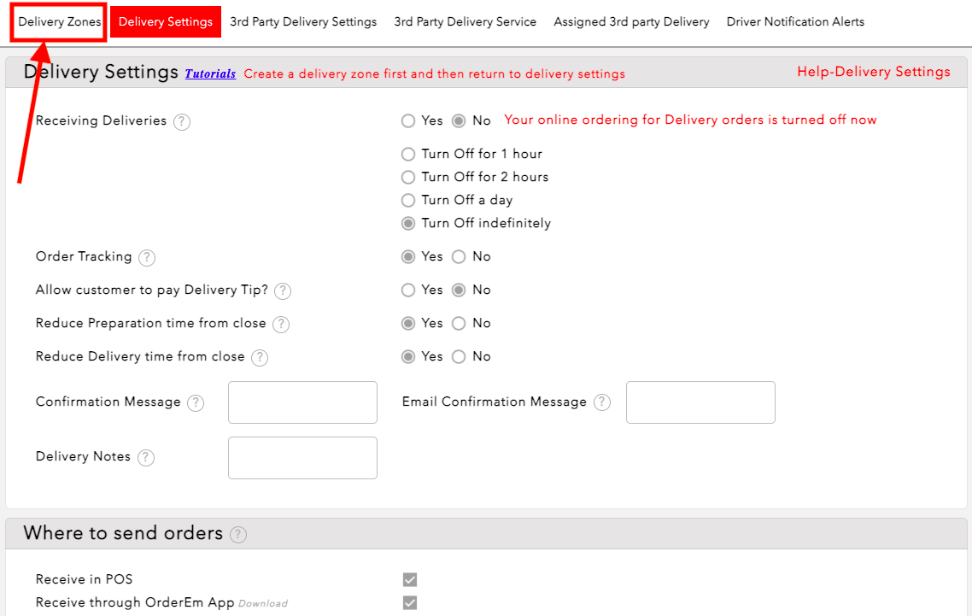Uncheck the Receive in POS checkbox

tap(410, 580)
